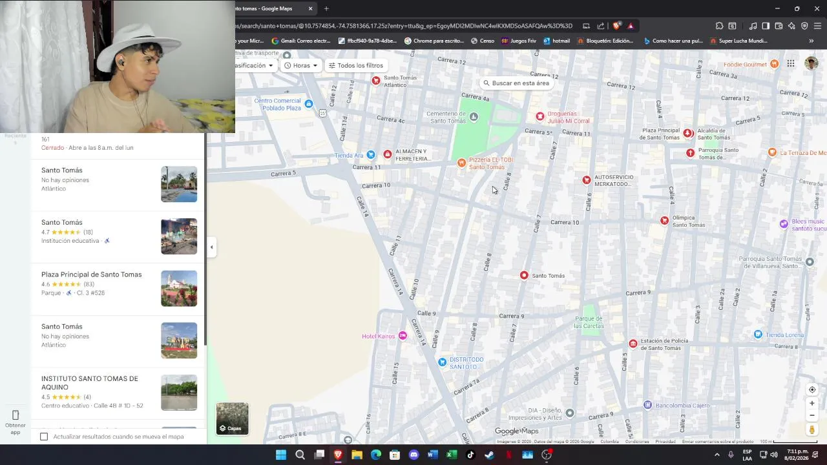
Task: Select Hotel Kairos map pin
Action: (x=403, y=336)
